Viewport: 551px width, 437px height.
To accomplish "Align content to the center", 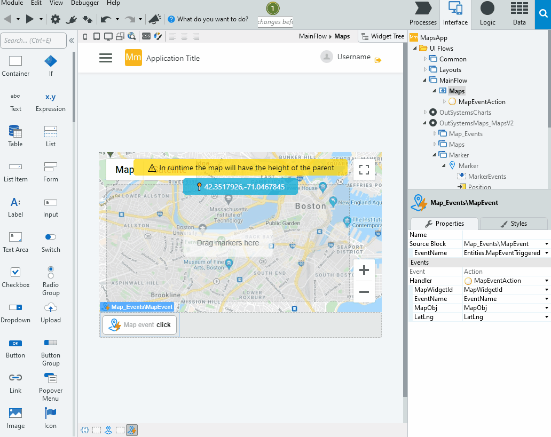I will point(184,36).
